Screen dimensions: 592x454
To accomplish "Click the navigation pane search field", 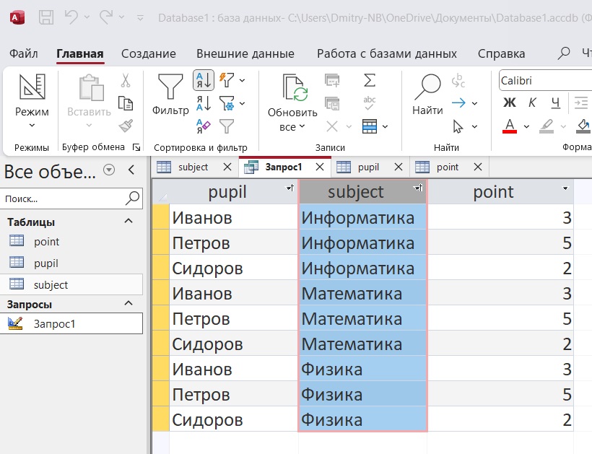I will coord(64,198).
